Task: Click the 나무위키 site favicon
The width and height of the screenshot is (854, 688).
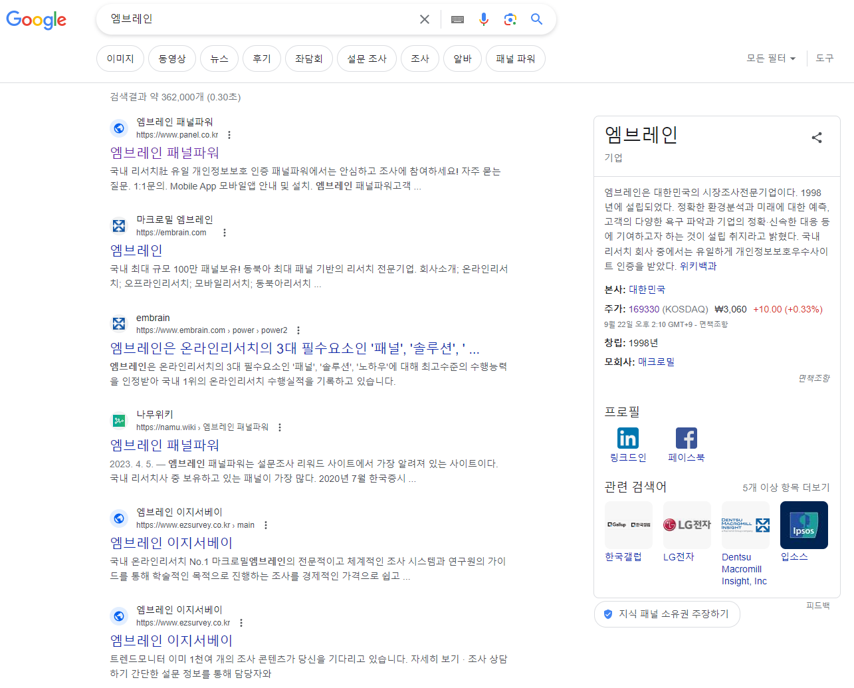Action: [119, 421]
